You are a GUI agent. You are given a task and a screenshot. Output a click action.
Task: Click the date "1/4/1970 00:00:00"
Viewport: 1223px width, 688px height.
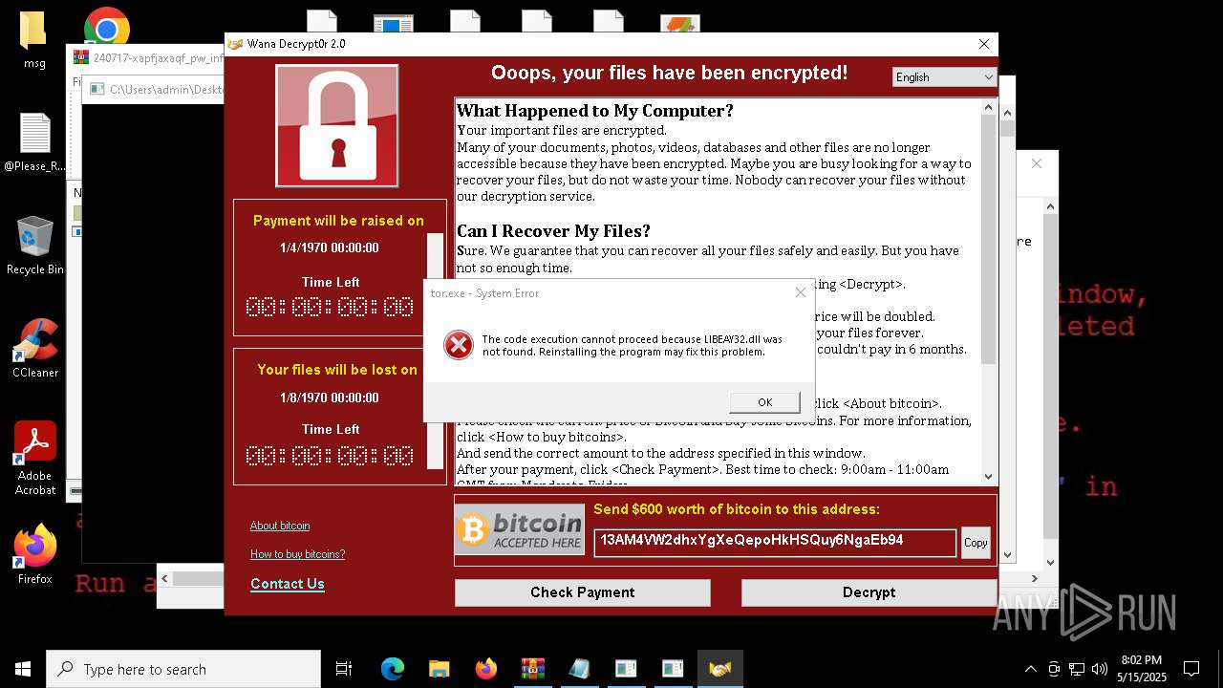(x=330, y=247)
